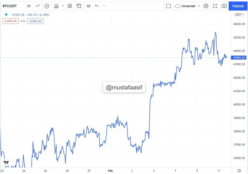Undo the last chart action
Screen dimensions: 248x174
pos(97,6)
